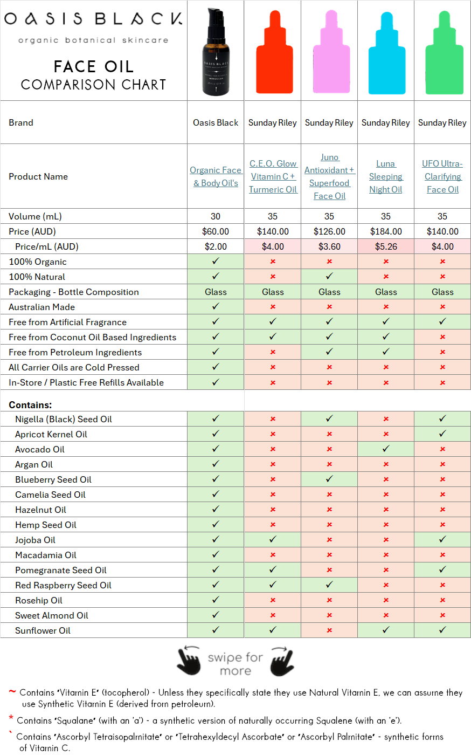This screenshot has width=471, height=755.
Task: Click the 'swipe for more' text
Action: point(235,664)
